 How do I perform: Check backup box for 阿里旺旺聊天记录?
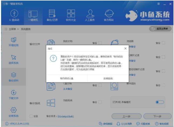point(163,71)
